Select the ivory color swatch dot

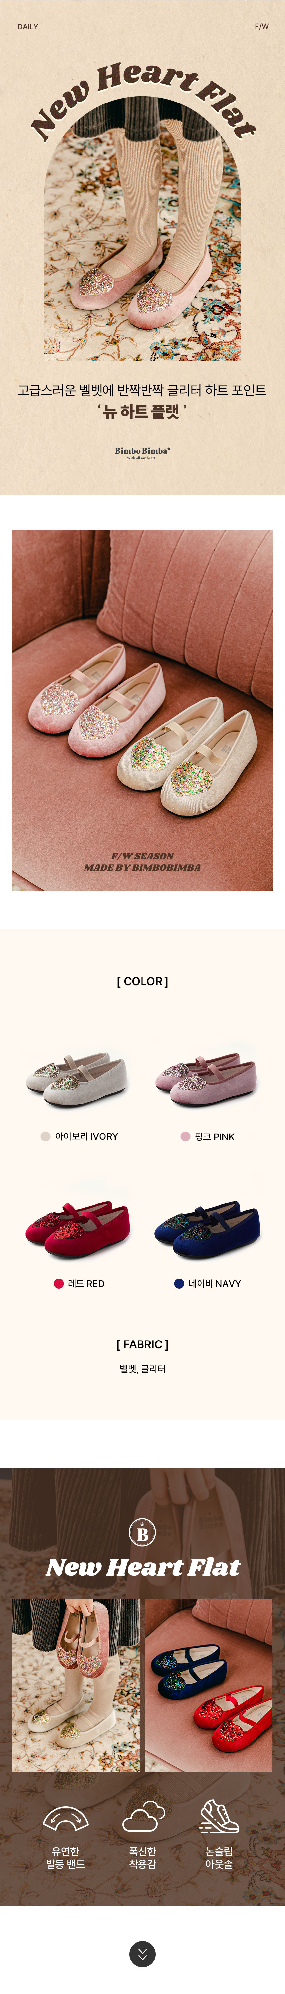click(46, 1136)
